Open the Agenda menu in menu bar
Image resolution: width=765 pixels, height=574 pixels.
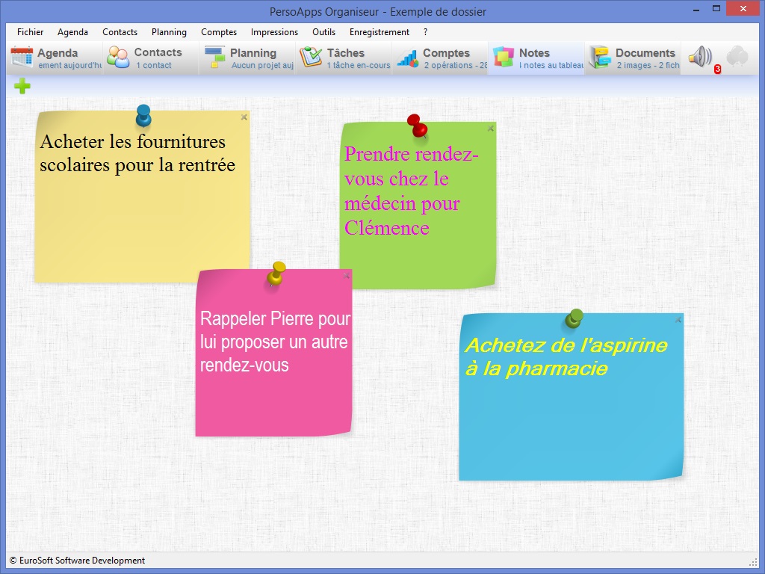[72, 32]
